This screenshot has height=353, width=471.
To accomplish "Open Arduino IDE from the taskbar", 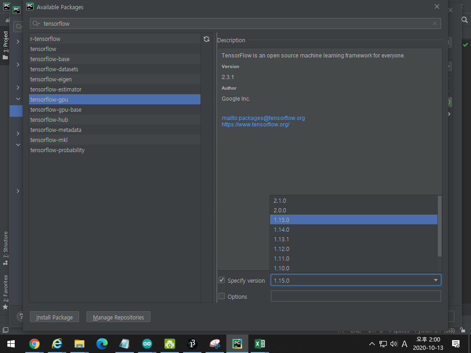I will point(147,344).
